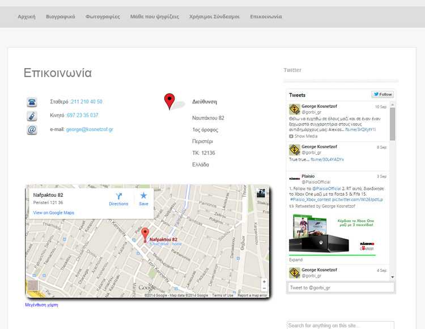
Task: Click the Tweet to @gorbi_gr field
Action: (x=341, y=288)
